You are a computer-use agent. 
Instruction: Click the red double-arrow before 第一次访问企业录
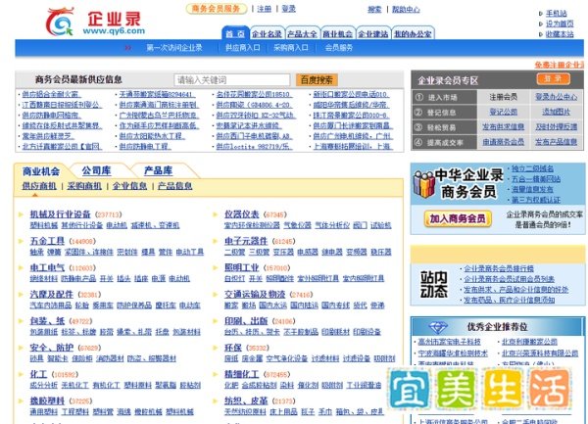[127, 48]
